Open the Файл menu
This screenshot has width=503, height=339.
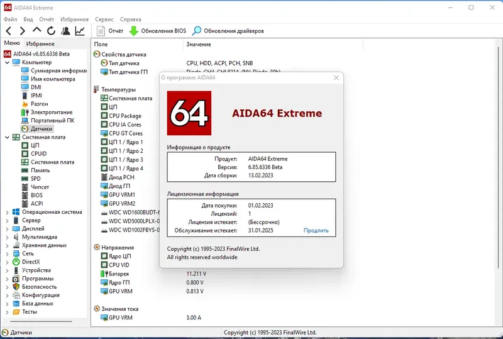pyautogui.click(x=10, y=19)
